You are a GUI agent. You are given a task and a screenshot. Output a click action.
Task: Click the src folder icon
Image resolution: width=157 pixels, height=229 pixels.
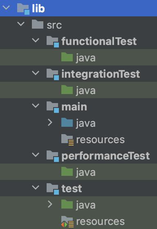(x=38, y=24)
